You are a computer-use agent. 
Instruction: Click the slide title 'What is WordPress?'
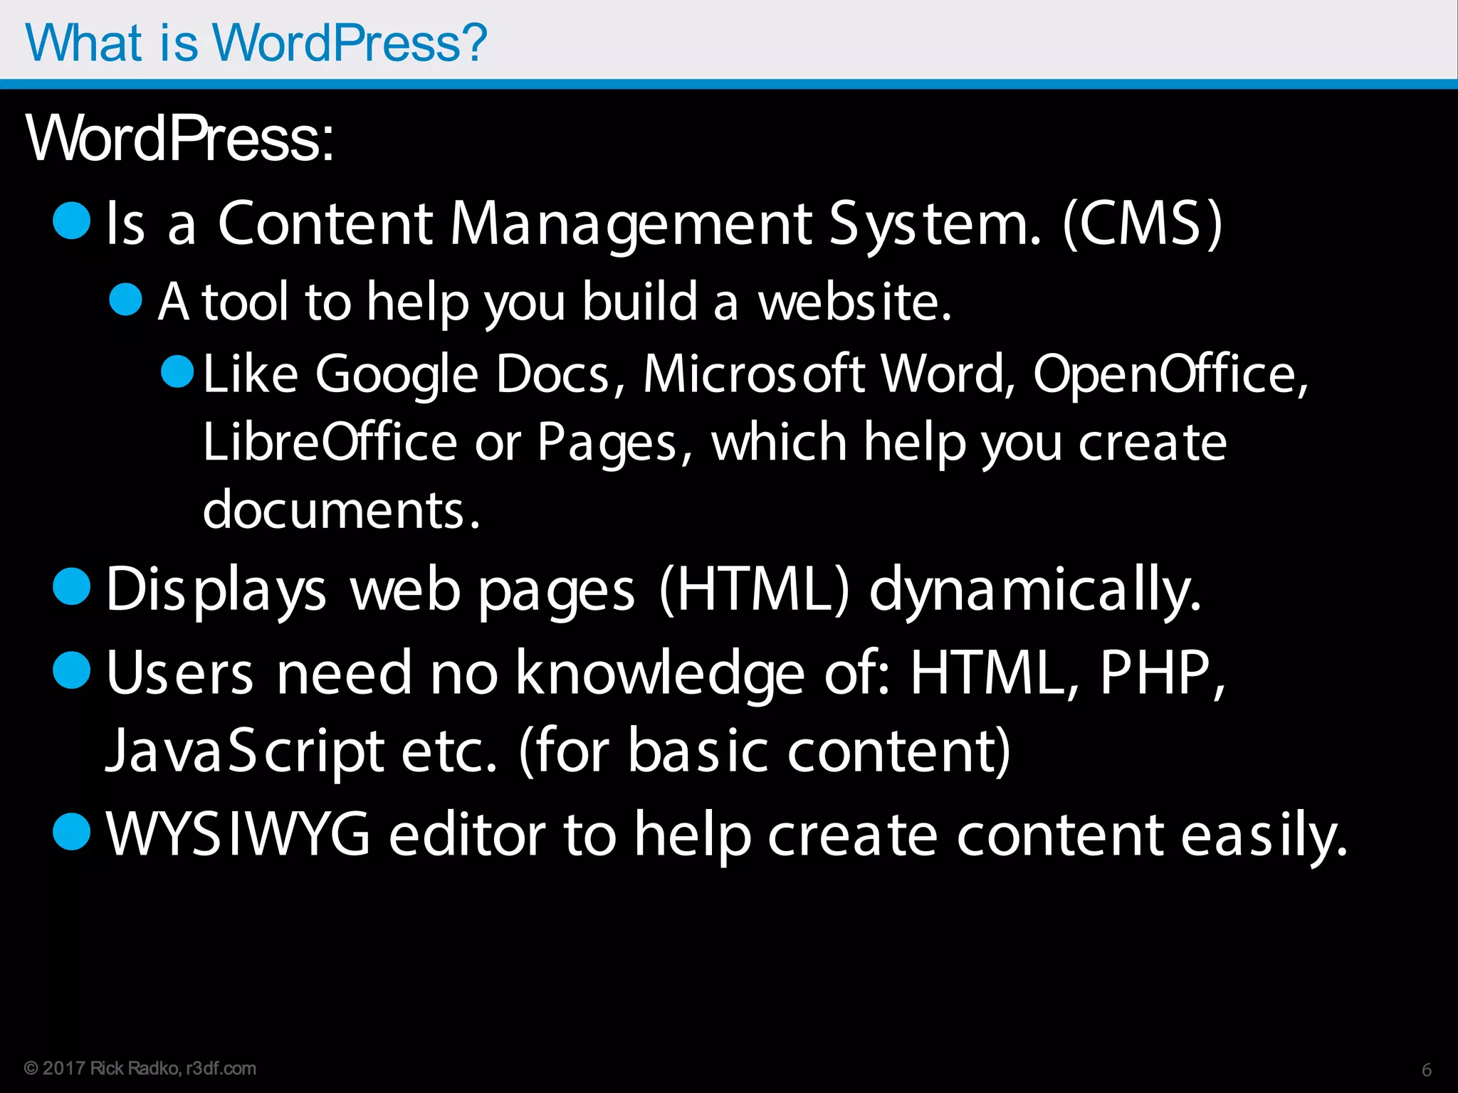(256, 43)
